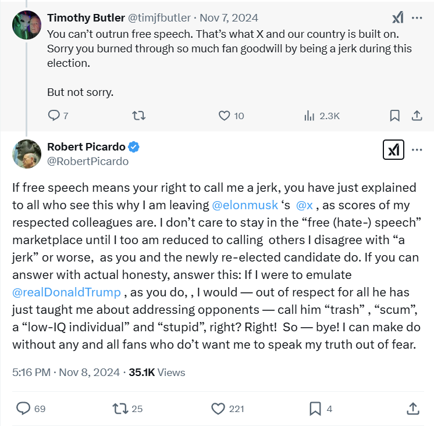Screen dimensions: 434x426
Task: Open more options menu for Robert Picardo's post
Action: click(417, 150)
